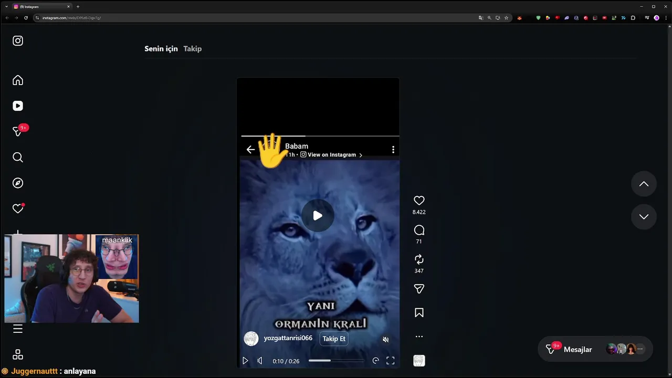
Task: Open the Mesajlar floating messages button
Action: (595, 349)
